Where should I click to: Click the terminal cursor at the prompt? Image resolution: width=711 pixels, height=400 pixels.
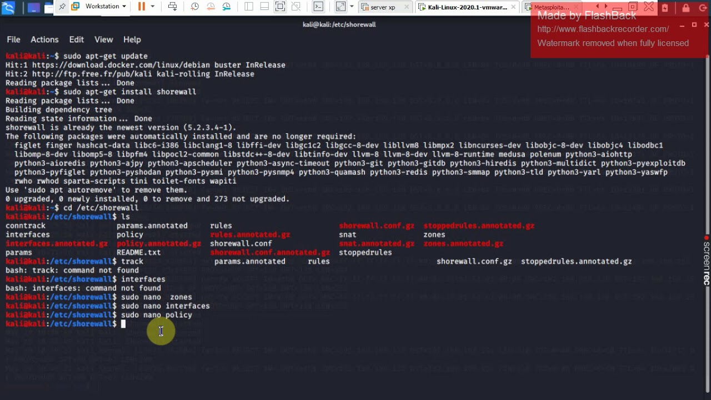point(123,324)
